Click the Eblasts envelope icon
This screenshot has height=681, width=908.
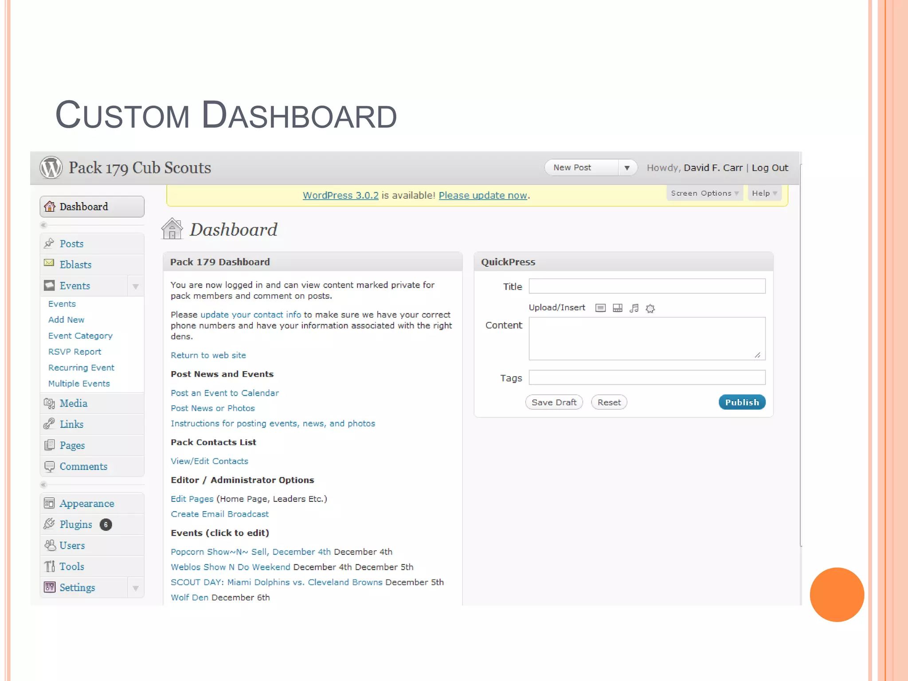pyautogui.click(x=49, y=263)
